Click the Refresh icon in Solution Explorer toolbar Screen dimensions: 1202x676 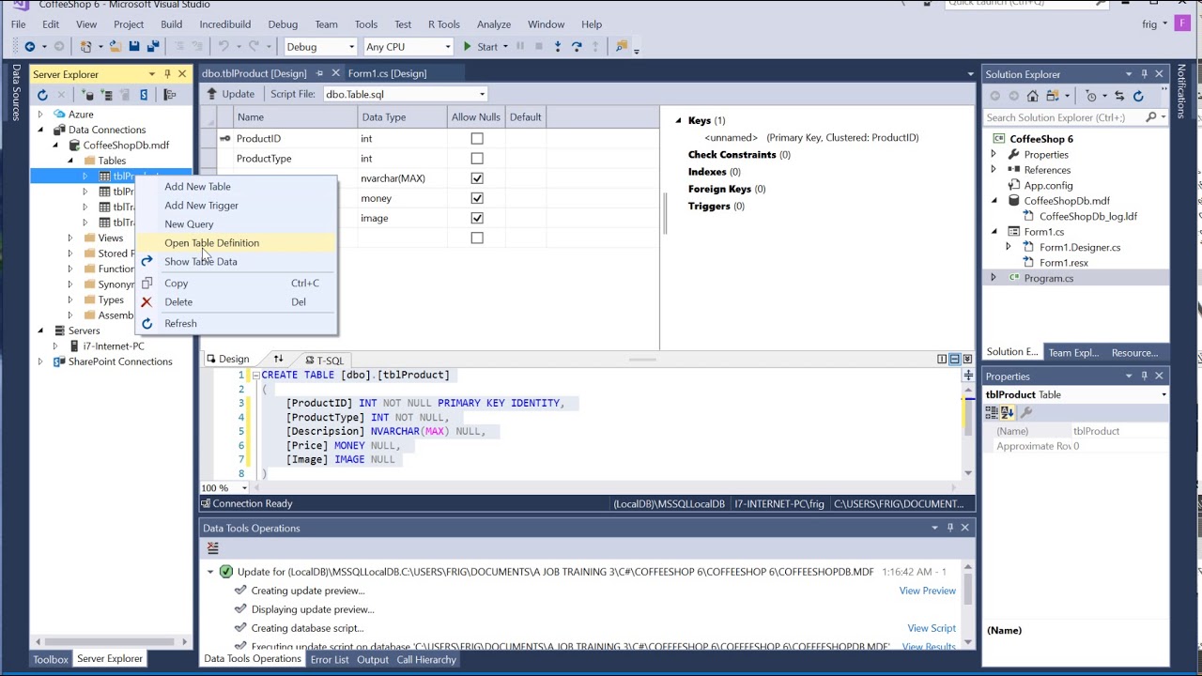[x=1138, y=96]
